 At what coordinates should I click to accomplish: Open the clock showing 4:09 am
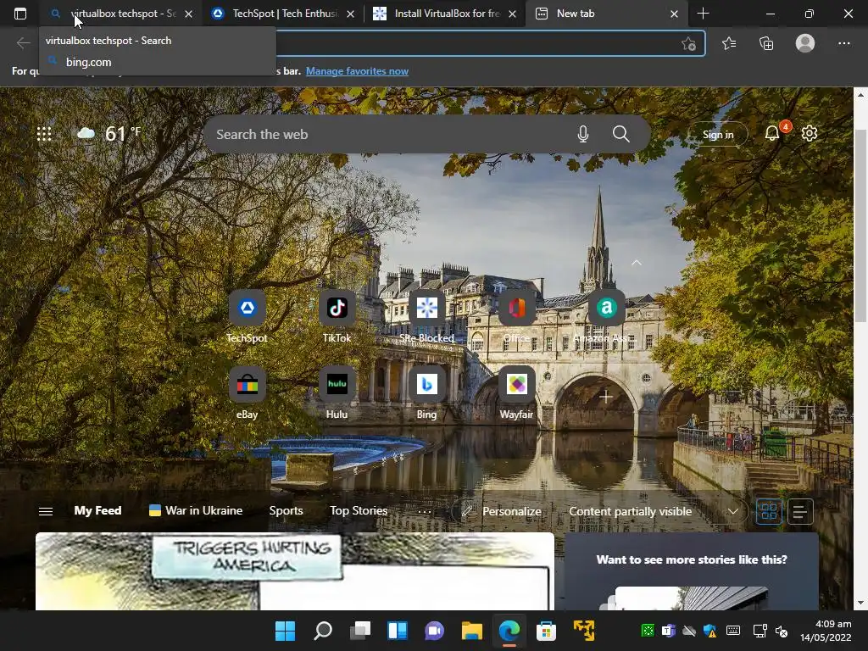tap(825, 631)
